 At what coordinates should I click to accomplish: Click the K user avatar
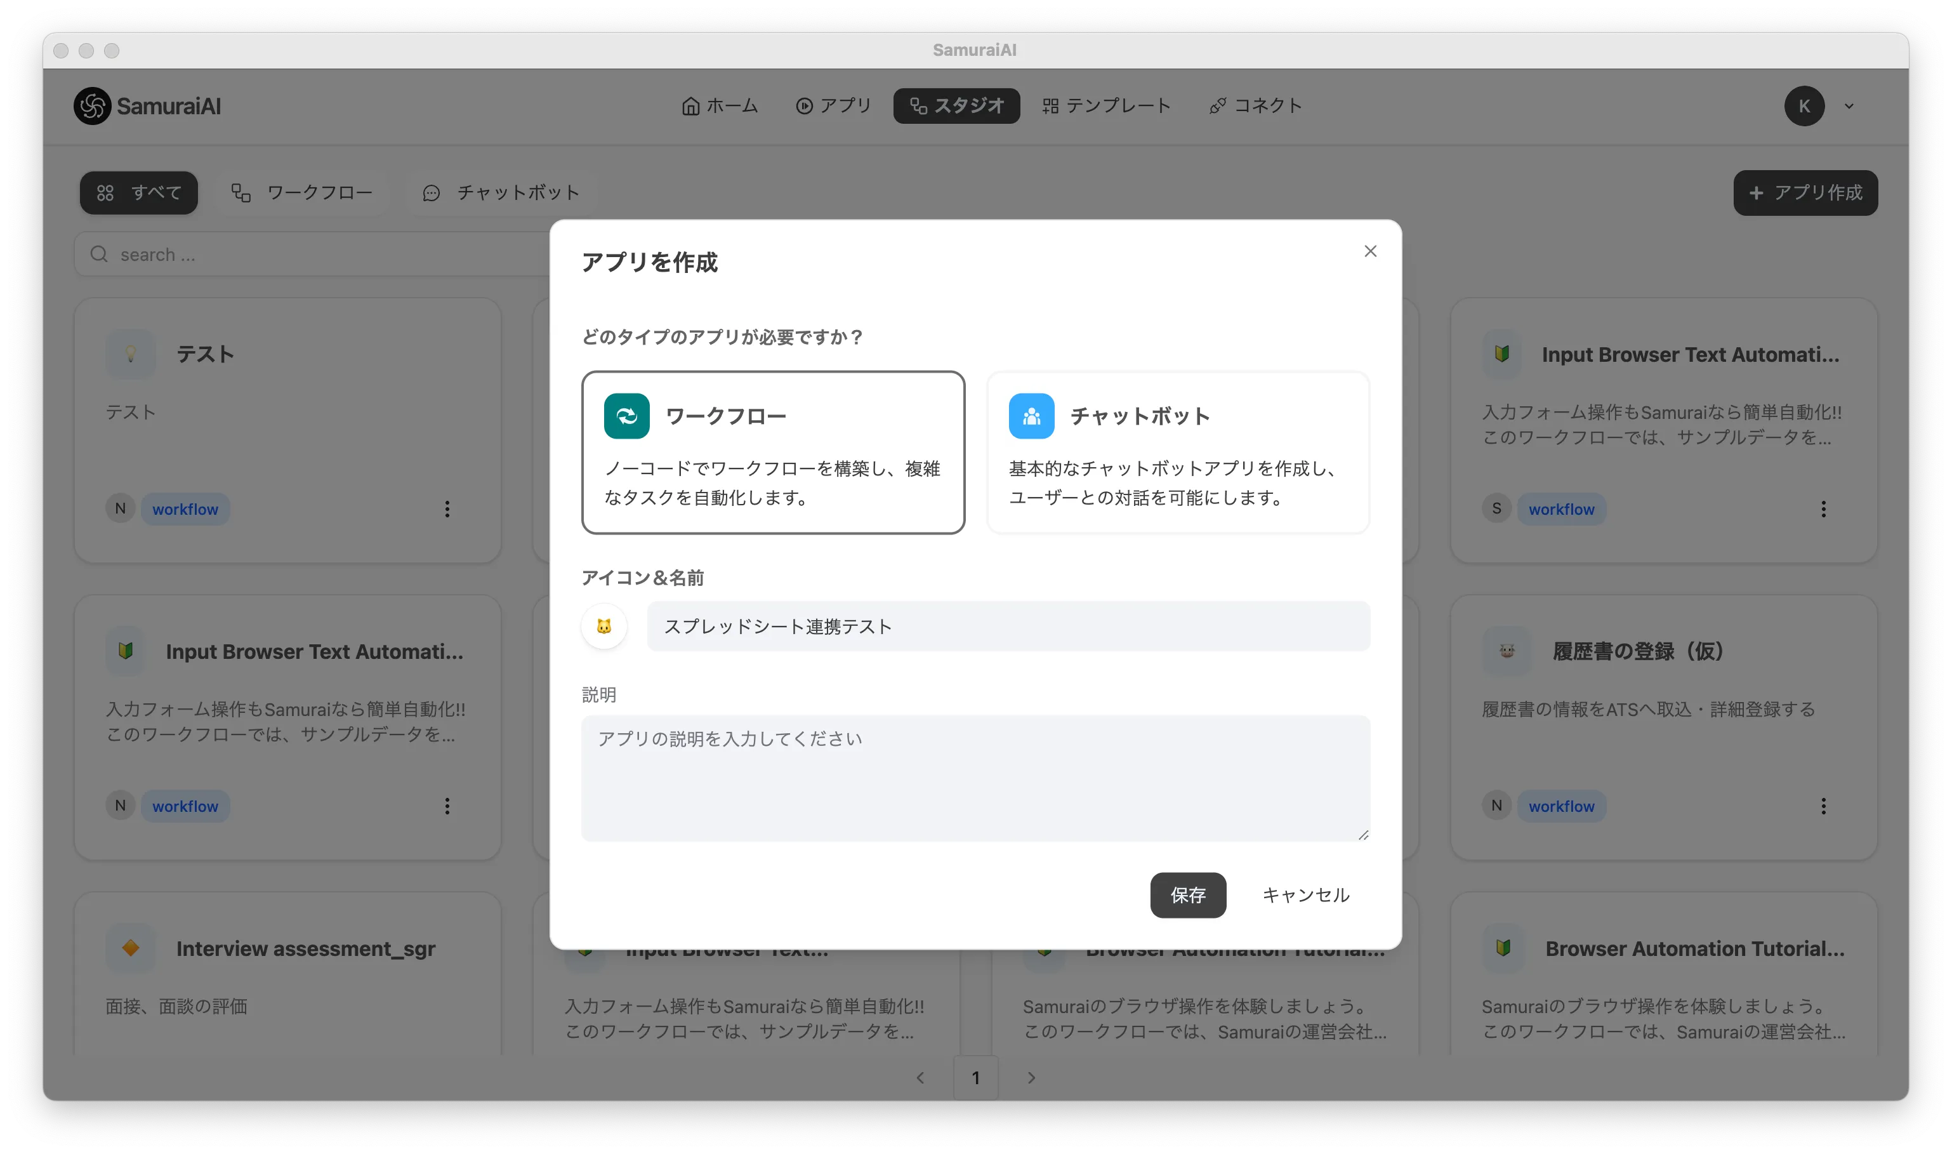tap(1804, 106)
